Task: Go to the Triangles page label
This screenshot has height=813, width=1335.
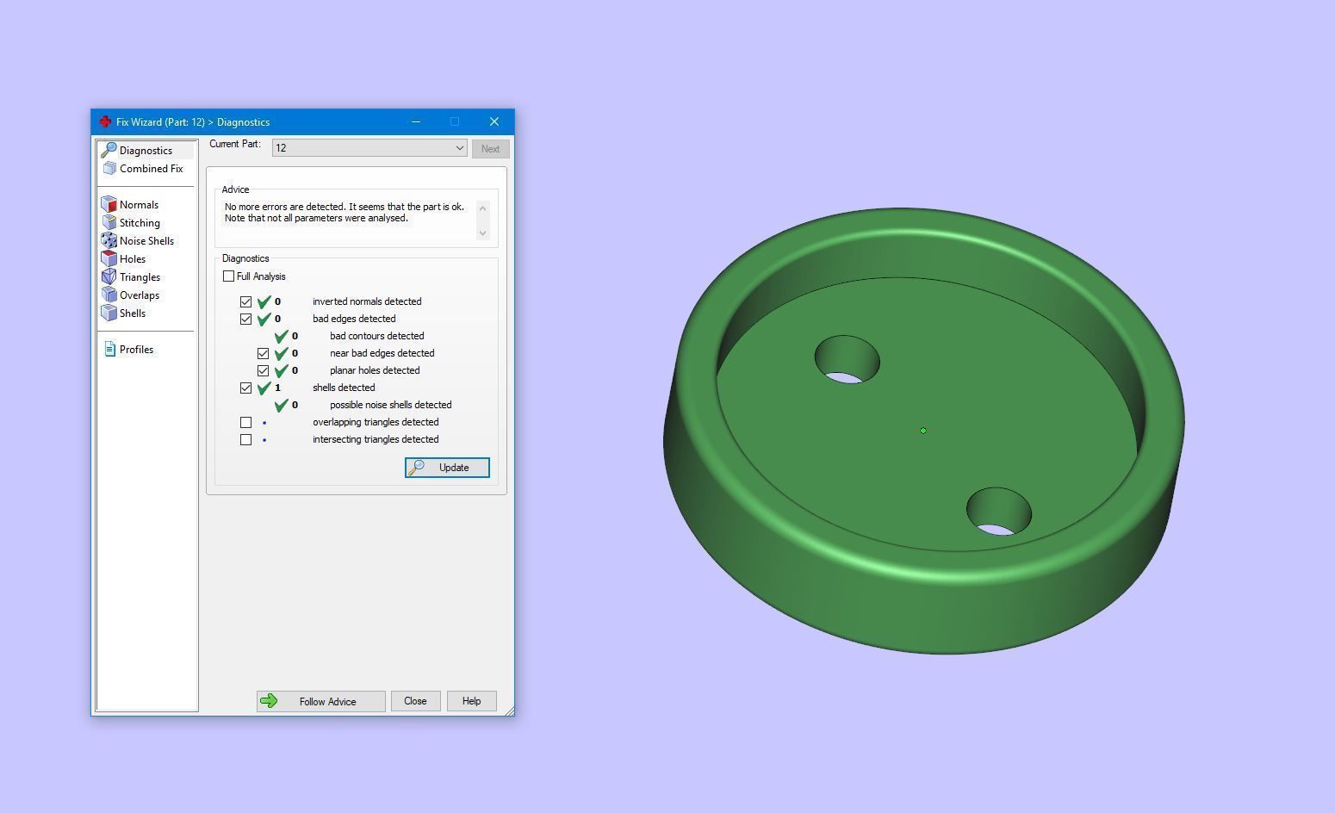Action: (140, 277)
